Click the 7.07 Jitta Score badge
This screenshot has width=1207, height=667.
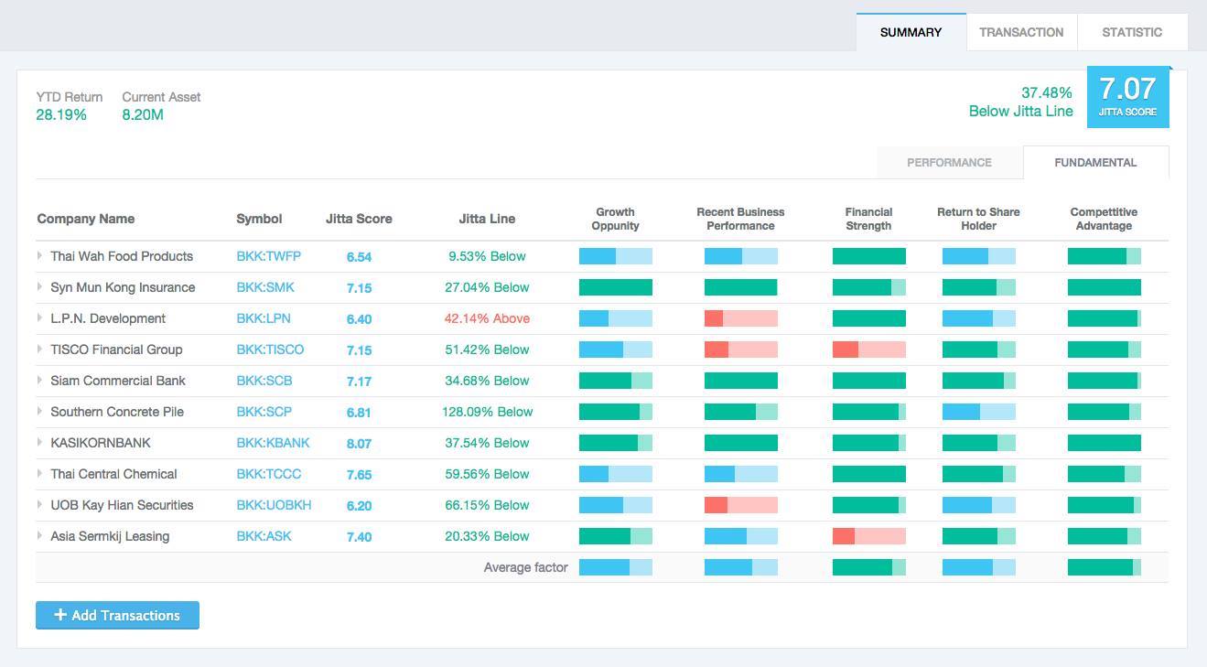1127,97
